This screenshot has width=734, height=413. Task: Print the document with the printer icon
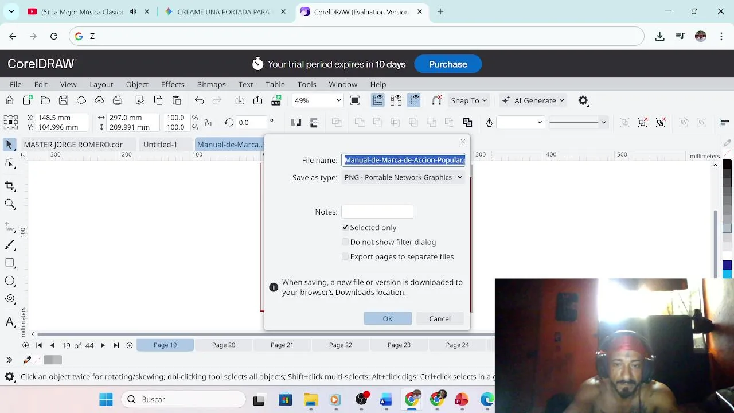pyautogui.click(x=118, y=100)
